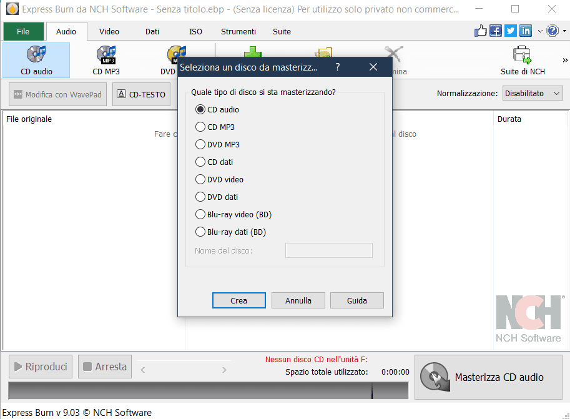This screenshot has height=419, width=570.
Task: Share on Twitter icon
Action: click(511, 31)
